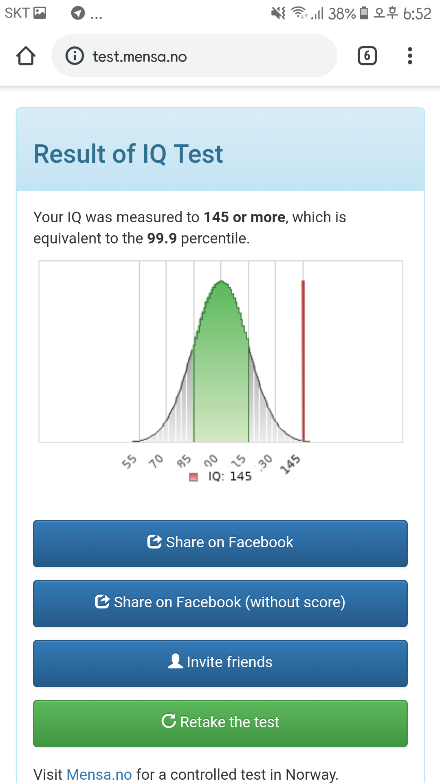
Task: Click the Share on Facebook button
Action: coord(220,544)
